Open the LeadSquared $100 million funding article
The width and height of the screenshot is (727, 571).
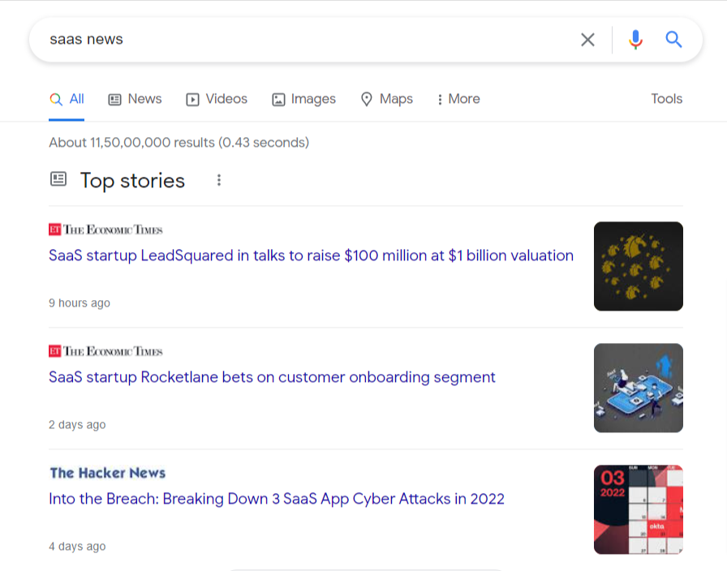tap(311, 255)
